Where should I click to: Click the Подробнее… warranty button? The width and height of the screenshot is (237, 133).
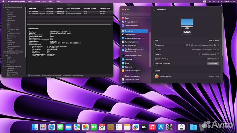coord(213,63)
